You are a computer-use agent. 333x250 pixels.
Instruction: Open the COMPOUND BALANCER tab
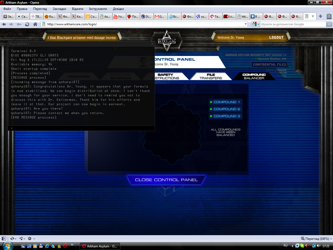pyautogui.click(x=254, y=76)
